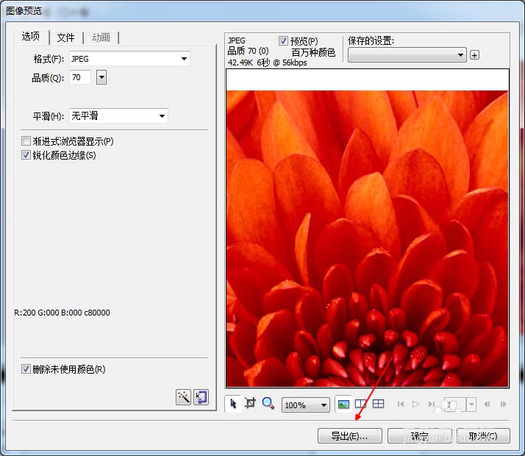The image size is (525, 456).
Task: Select the crop tool below preview
Action: [251, 404]
